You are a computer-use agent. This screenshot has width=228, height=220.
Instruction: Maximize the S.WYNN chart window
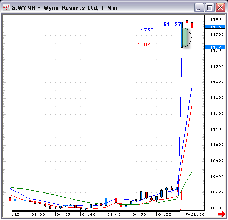click(x=210, y=8)
